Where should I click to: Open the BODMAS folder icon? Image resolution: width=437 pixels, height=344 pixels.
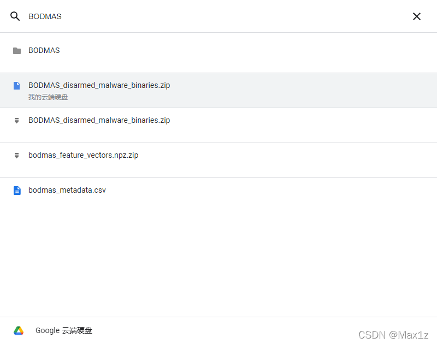tap(17, 51)
